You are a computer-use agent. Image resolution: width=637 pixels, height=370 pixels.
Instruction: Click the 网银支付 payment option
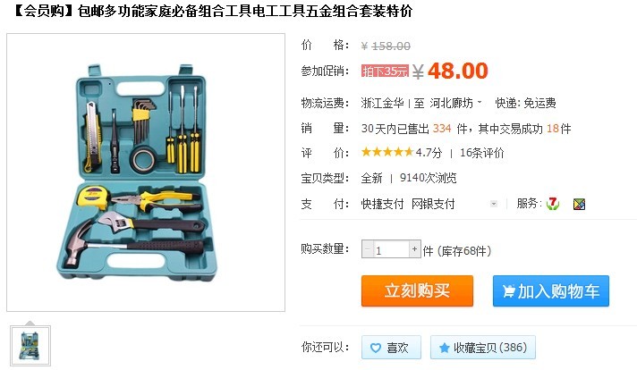(433, 204)
